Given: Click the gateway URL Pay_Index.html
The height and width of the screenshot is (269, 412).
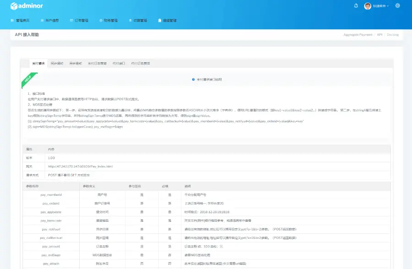Looking at the screenshot, I should pos(80,167).
